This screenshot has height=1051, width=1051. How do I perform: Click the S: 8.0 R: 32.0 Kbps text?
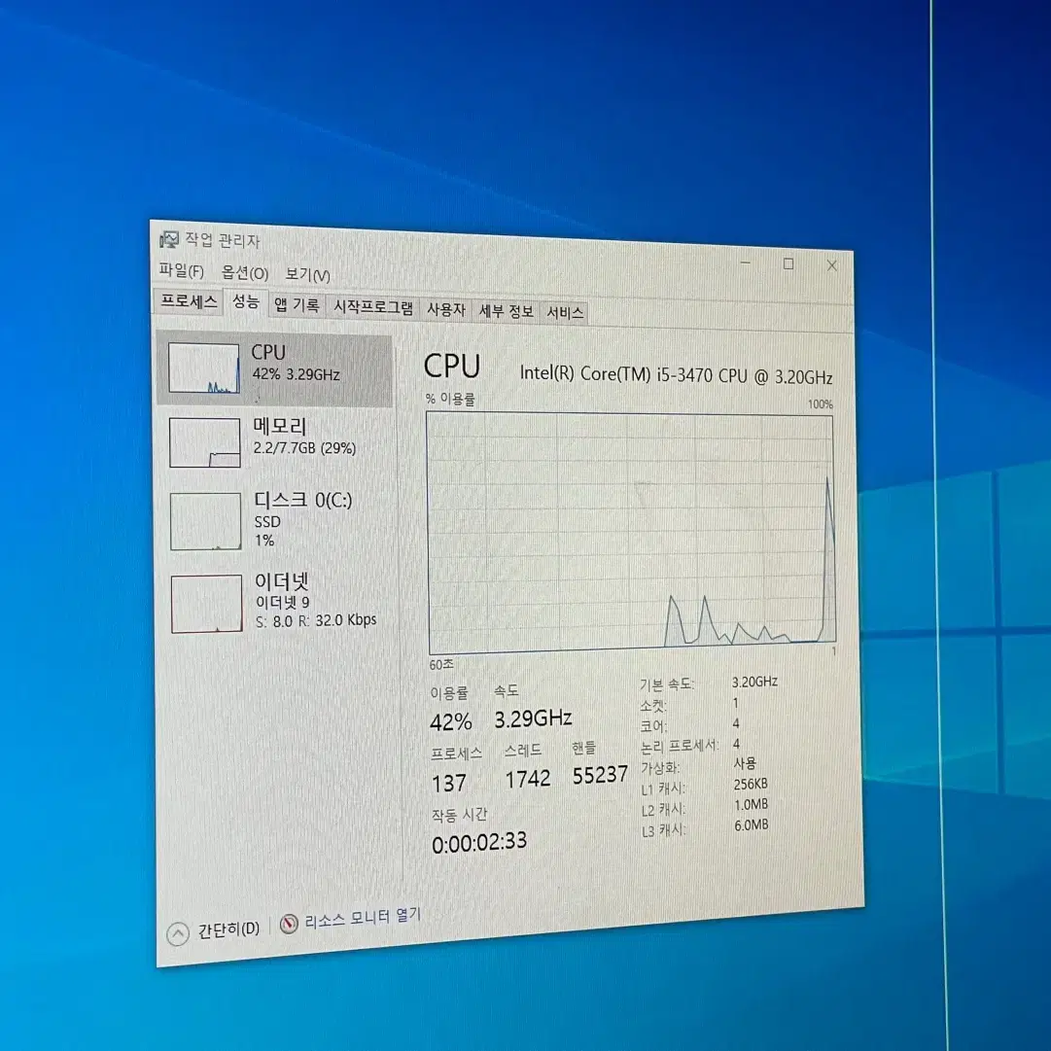(x=316, y=620)
